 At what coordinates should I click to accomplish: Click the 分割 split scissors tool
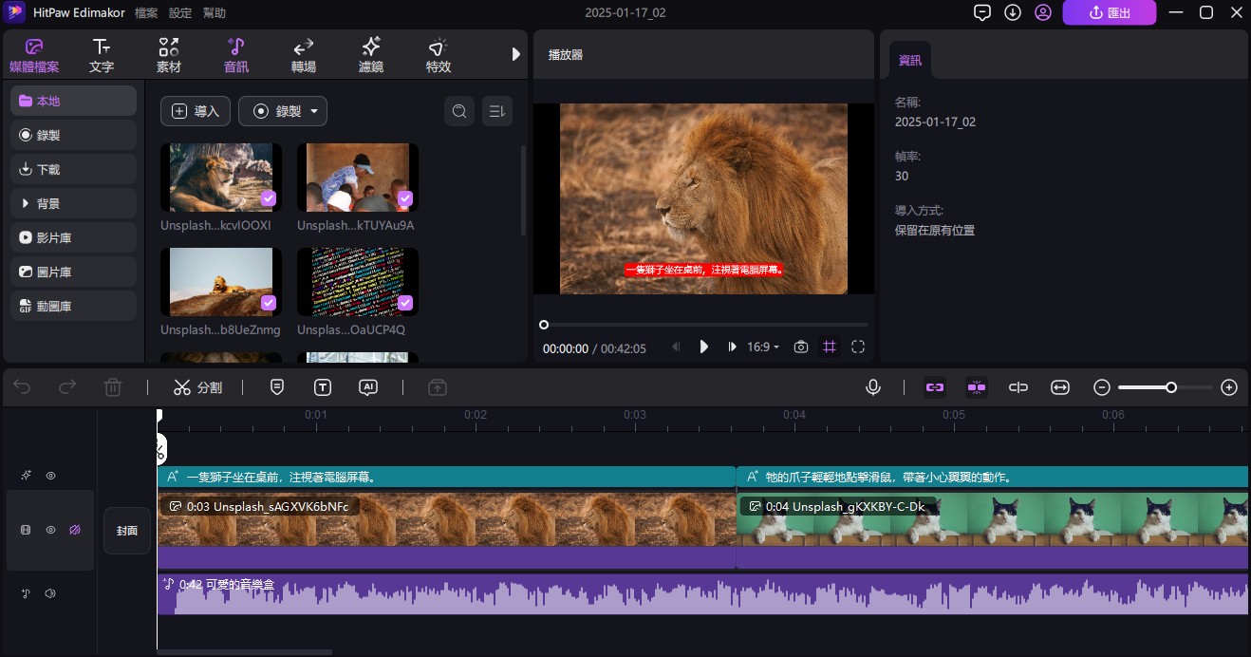click(197, 387)
